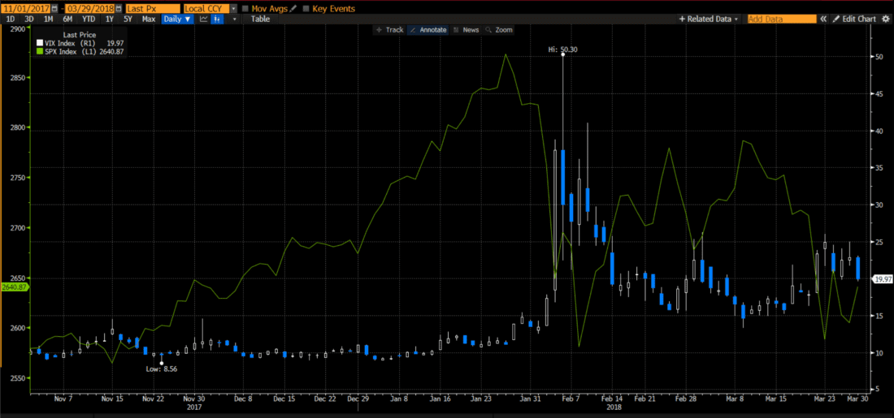This screenshot has width=894, height=418.
Task: Select the YTD time range
Action: 89,19
